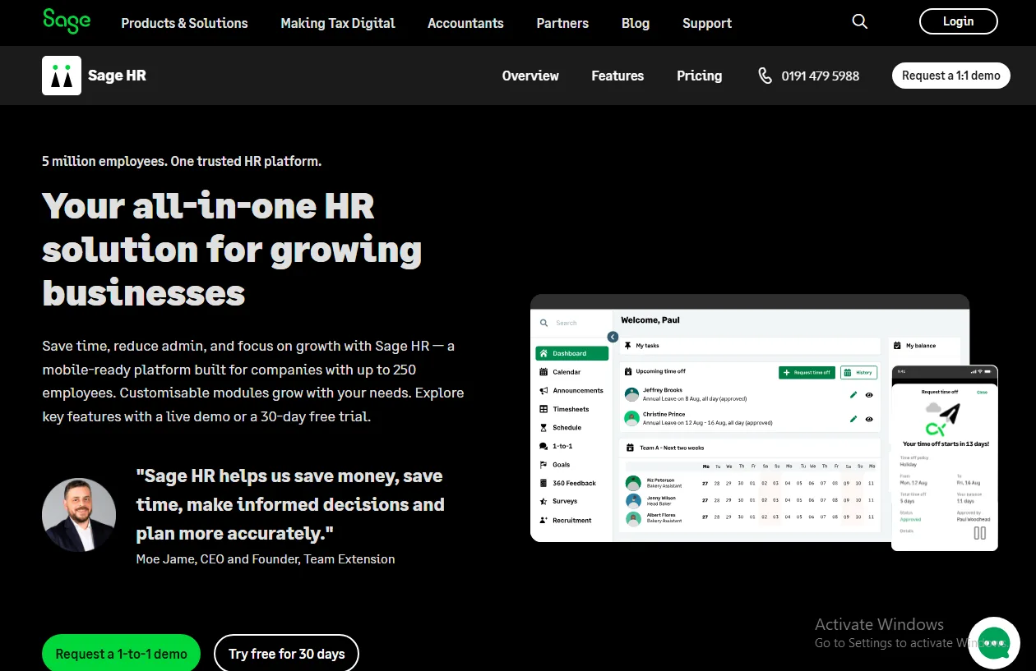Click the 1-to-1 chat bubbles icon
Image resolution: width=1036 pixels, height=671 pixels.
543,446
